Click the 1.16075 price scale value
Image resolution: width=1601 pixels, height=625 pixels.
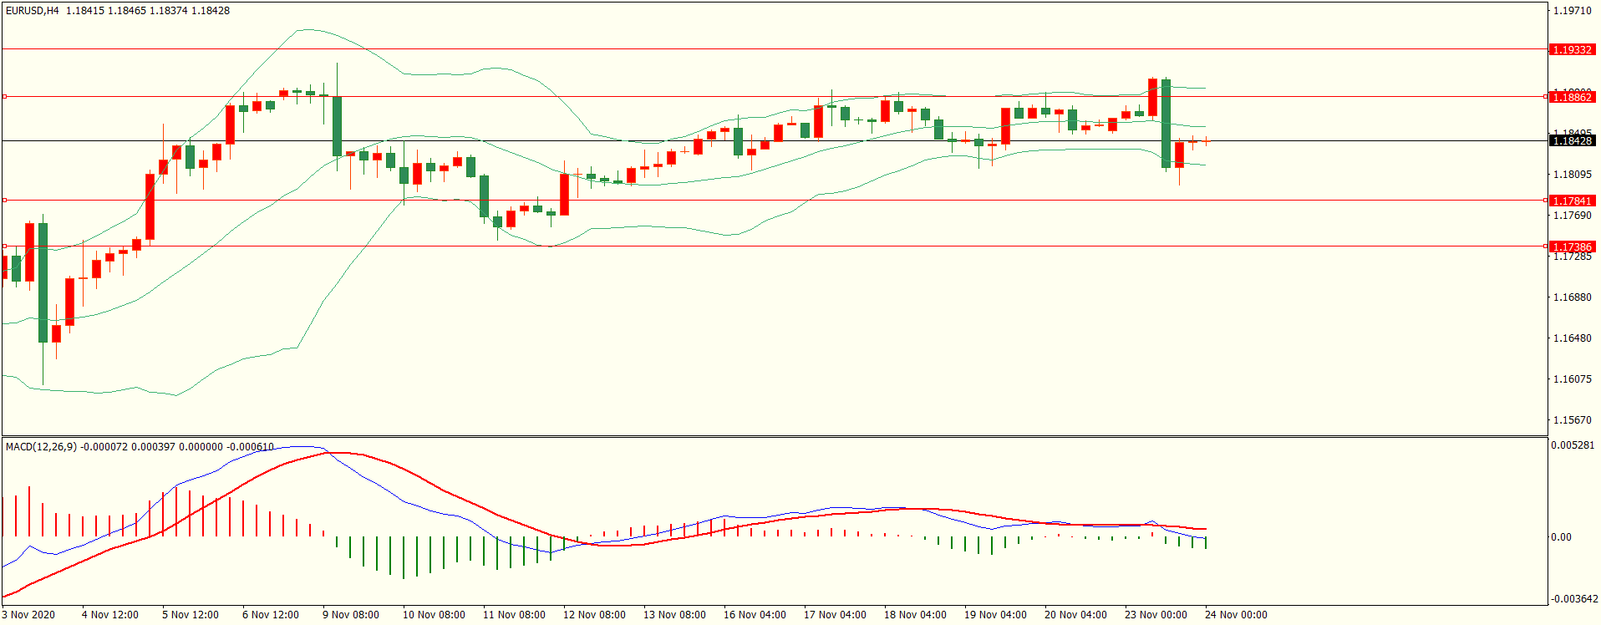coord(1572,379)
